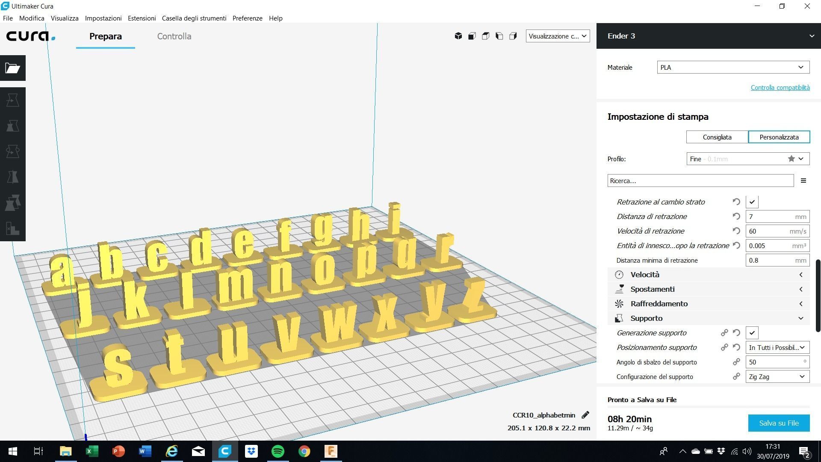The image size is (821, 462).
Task: Click link icon beside Angolo di sbalzo
Action: point(736,362)
